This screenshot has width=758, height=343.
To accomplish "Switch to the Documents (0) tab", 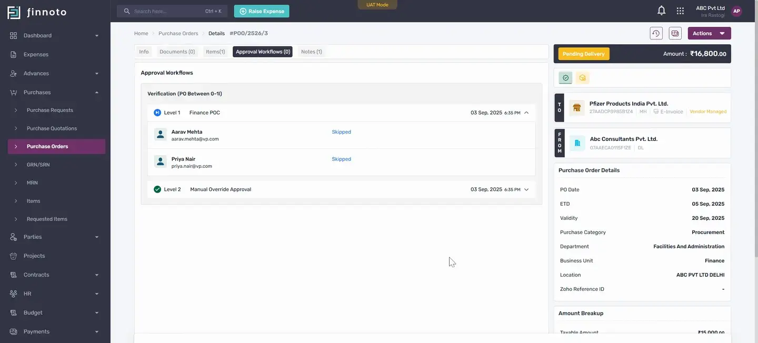I will 177,52.
